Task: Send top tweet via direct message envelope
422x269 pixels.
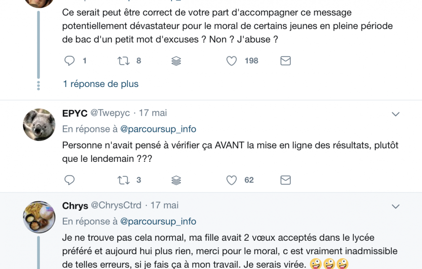Action: click(286, 61)
